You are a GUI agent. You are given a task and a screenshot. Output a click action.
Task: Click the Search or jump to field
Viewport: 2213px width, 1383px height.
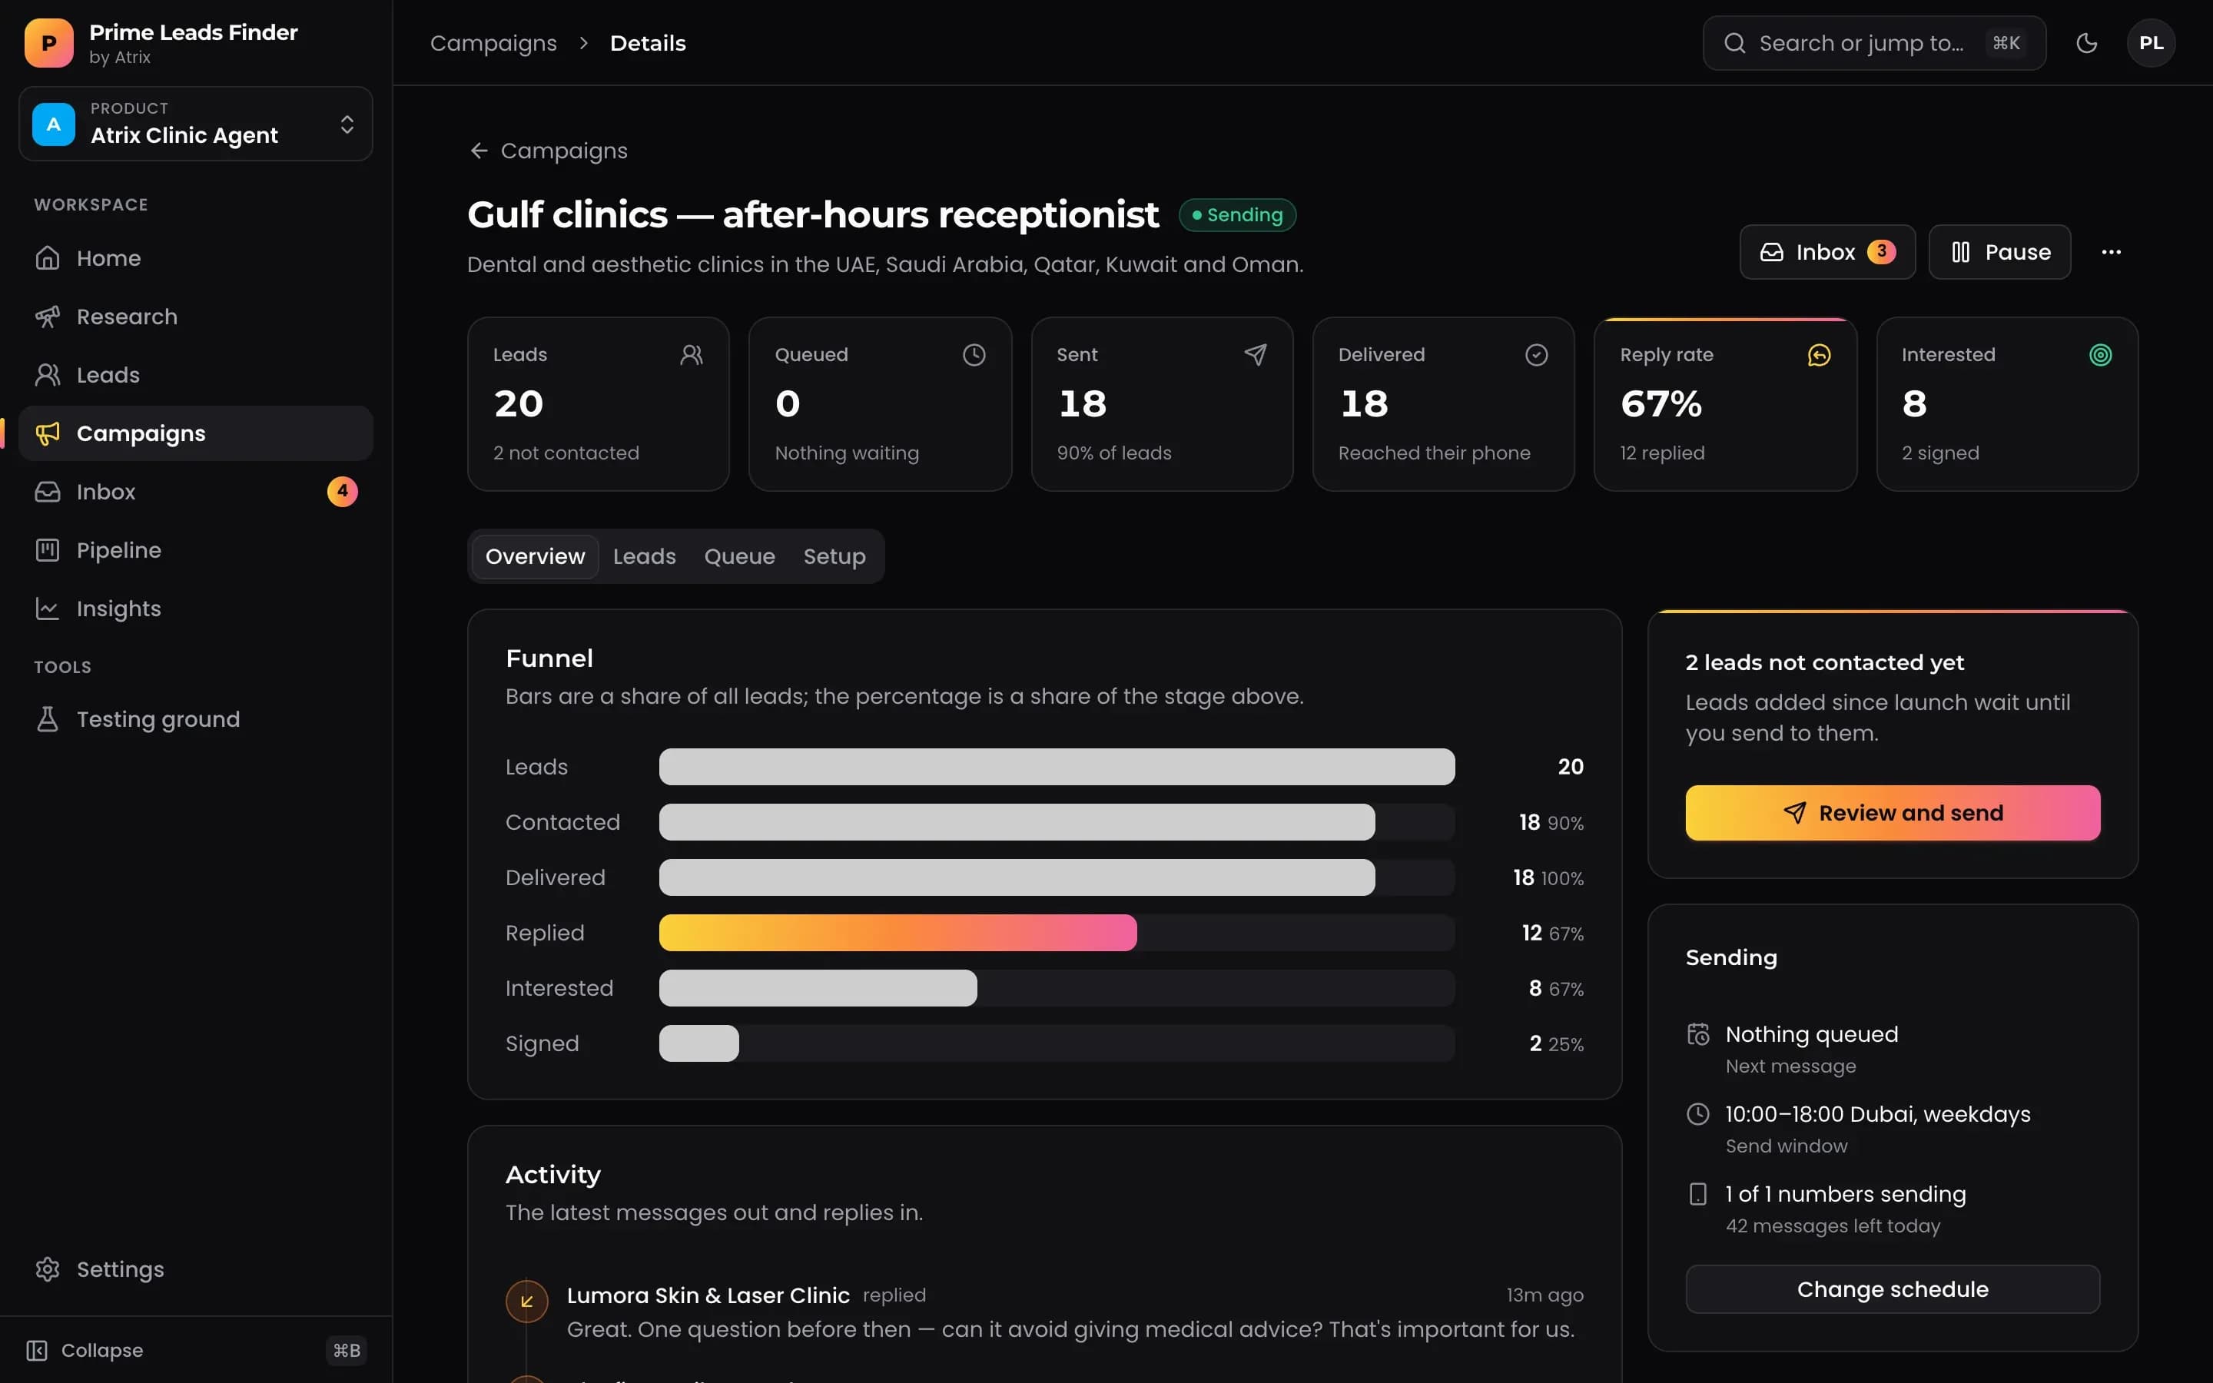[x=1873, y=43]
